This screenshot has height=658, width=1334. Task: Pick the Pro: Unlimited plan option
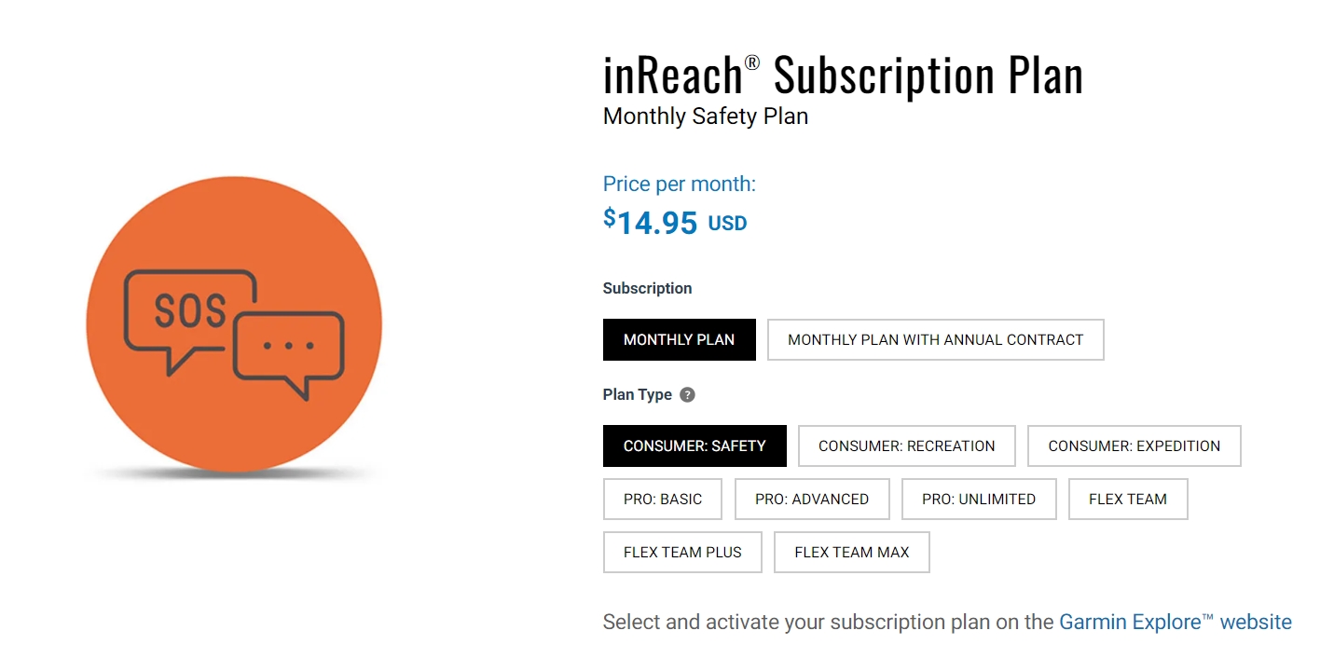[x=978, y=499]
